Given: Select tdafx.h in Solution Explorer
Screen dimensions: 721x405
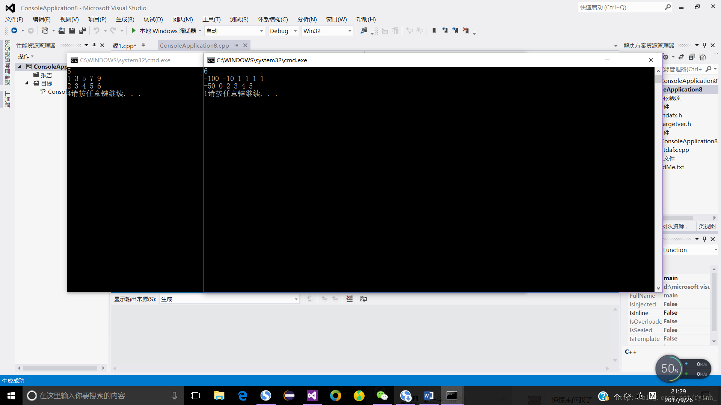Looking at the screenshot, I should point(672,115).
